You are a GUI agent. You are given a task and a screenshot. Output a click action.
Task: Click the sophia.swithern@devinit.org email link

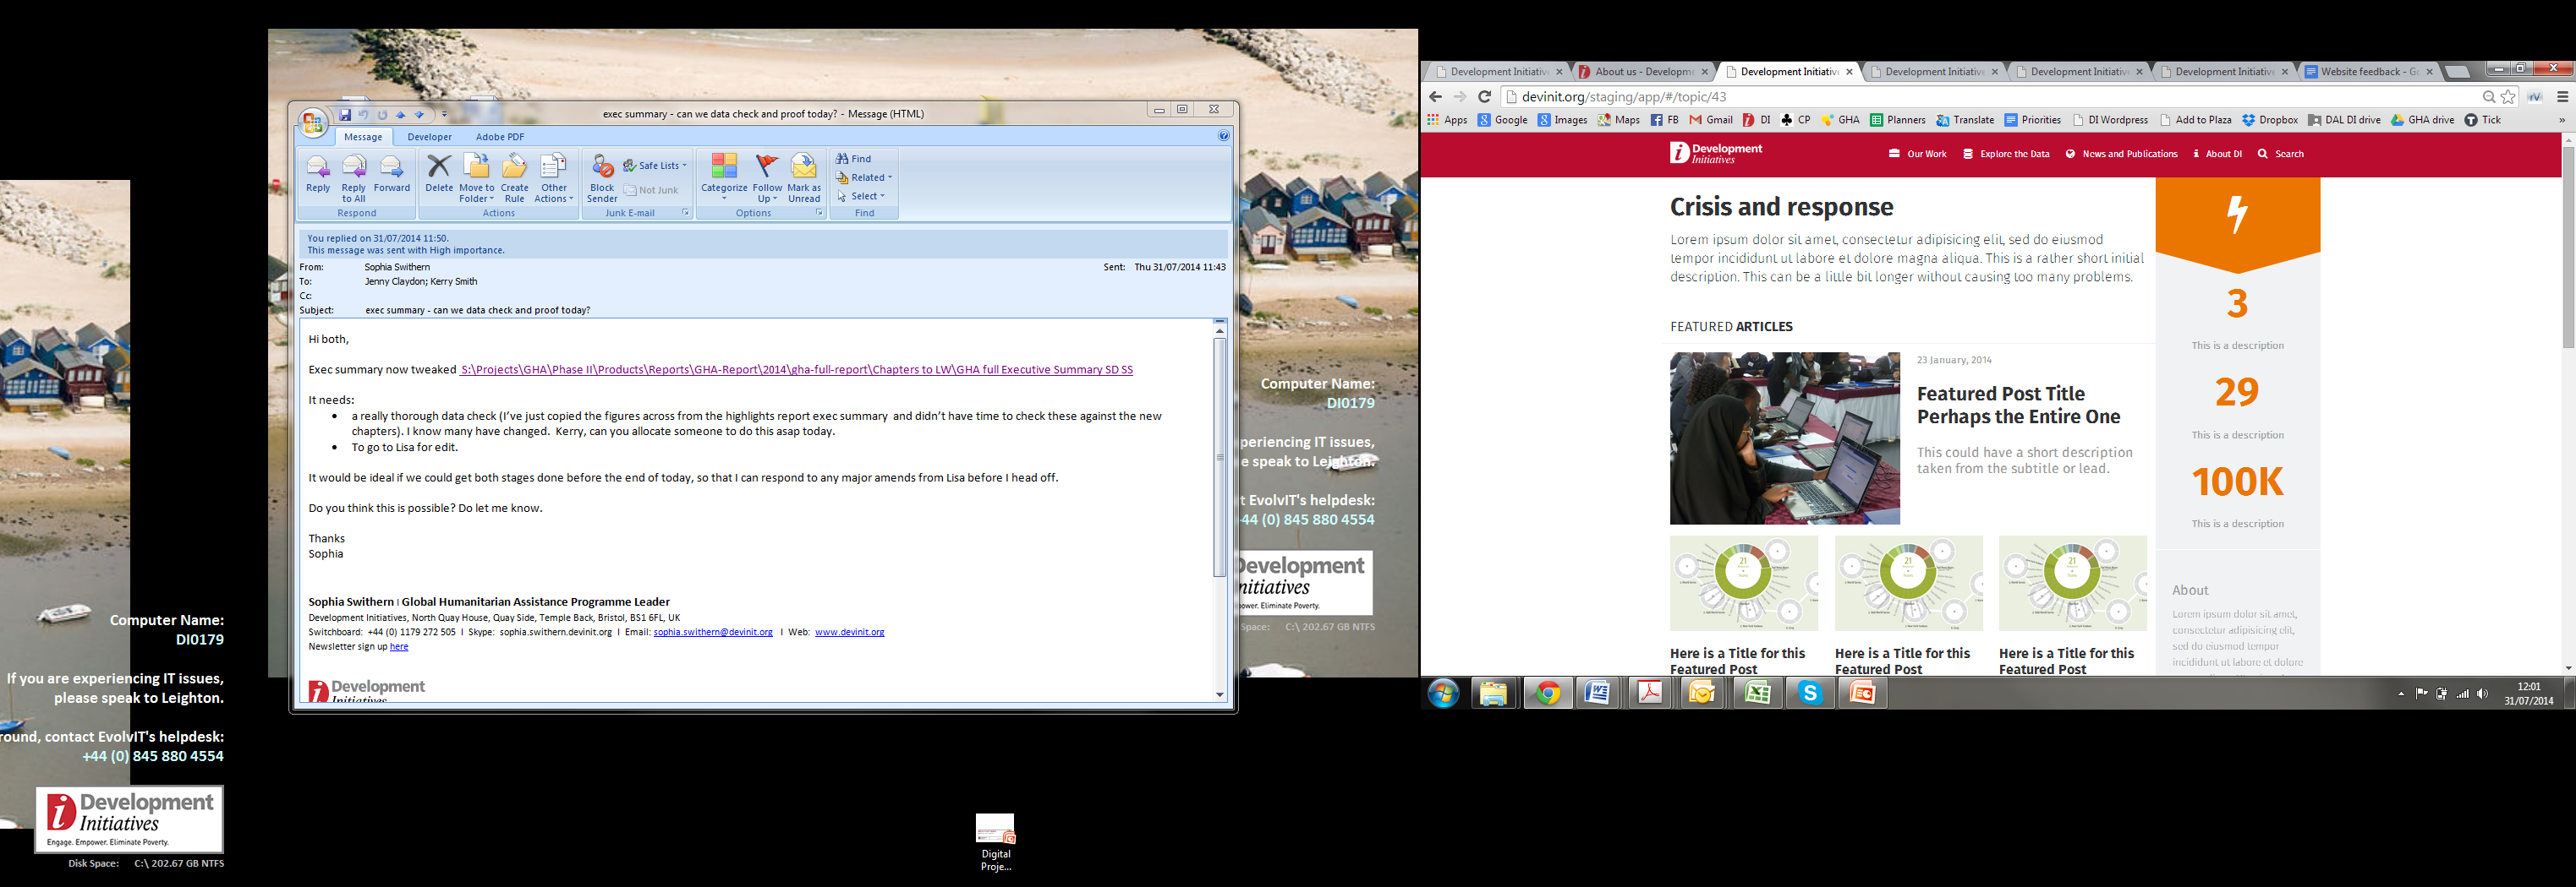coord(713,632)
